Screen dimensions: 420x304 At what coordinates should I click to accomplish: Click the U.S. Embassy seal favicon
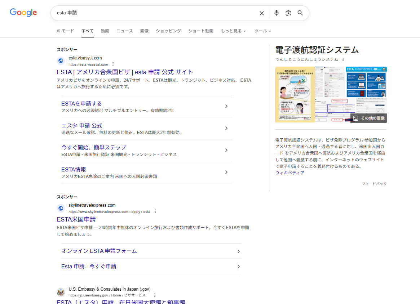point(61,292)
